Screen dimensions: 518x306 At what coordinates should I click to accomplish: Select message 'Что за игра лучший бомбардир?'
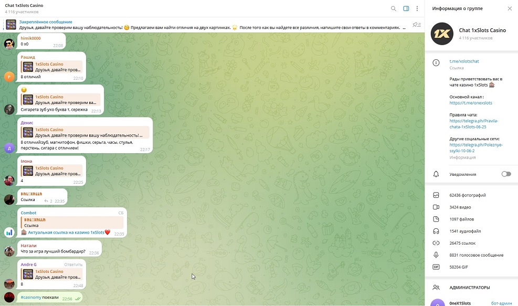[53, 251]
